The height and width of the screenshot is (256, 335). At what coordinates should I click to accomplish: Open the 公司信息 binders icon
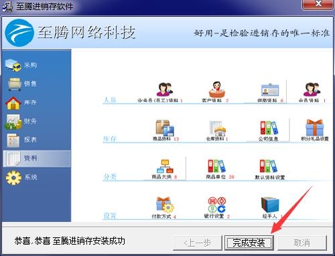269,128
